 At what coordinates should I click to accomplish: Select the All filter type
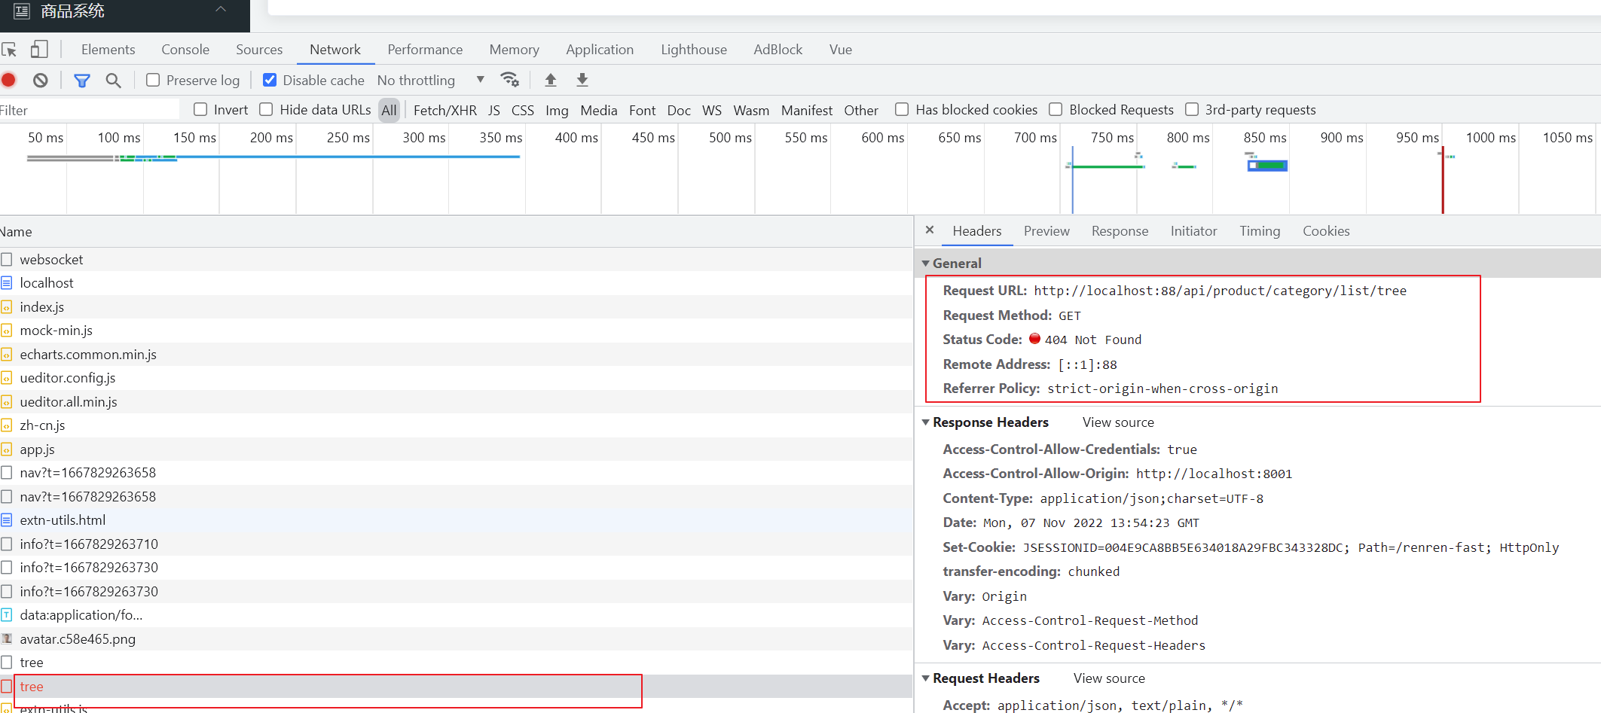[389, 110]
